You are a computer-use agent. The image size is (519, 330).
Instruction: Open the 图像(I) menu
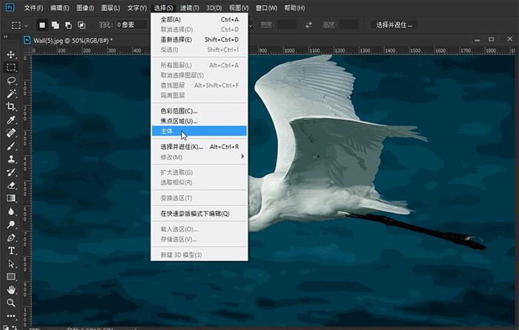point(85,7)
